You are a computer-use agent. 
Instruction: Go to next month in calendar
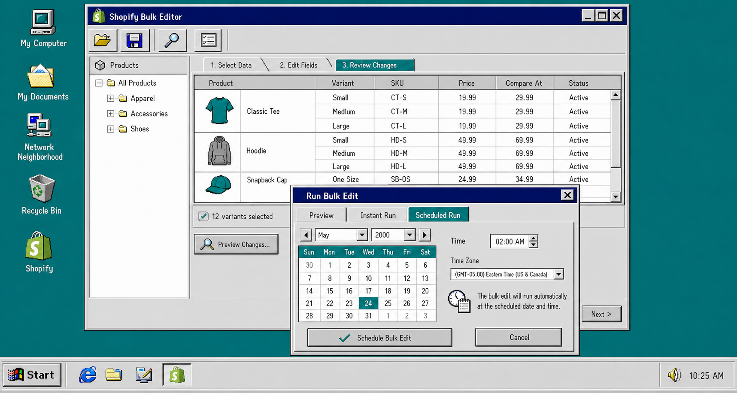coord(425,235)
